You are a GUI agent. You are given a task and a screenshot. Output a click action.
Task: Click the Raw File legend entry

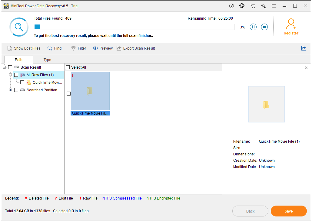88,198
